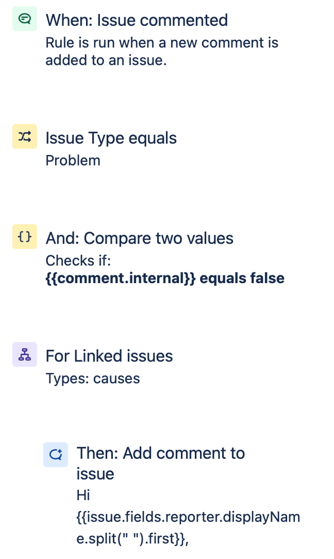Collapse the Compare two values condition
Image resolution: width=334 pixels, height=559 pixels.
(x=139, y=238)
